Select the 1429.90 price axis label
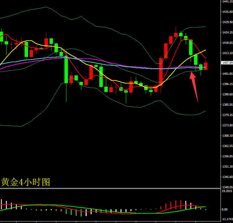 [x=227, y=22]
